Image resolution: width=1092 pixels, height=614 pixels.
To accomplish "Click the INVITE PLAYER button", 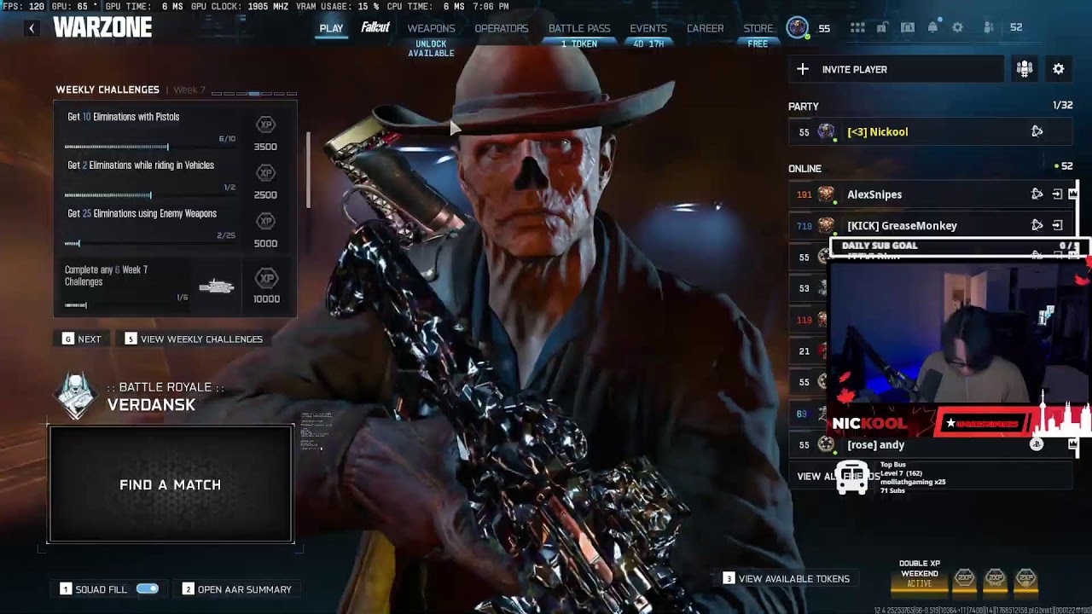I will coord(896,69).
